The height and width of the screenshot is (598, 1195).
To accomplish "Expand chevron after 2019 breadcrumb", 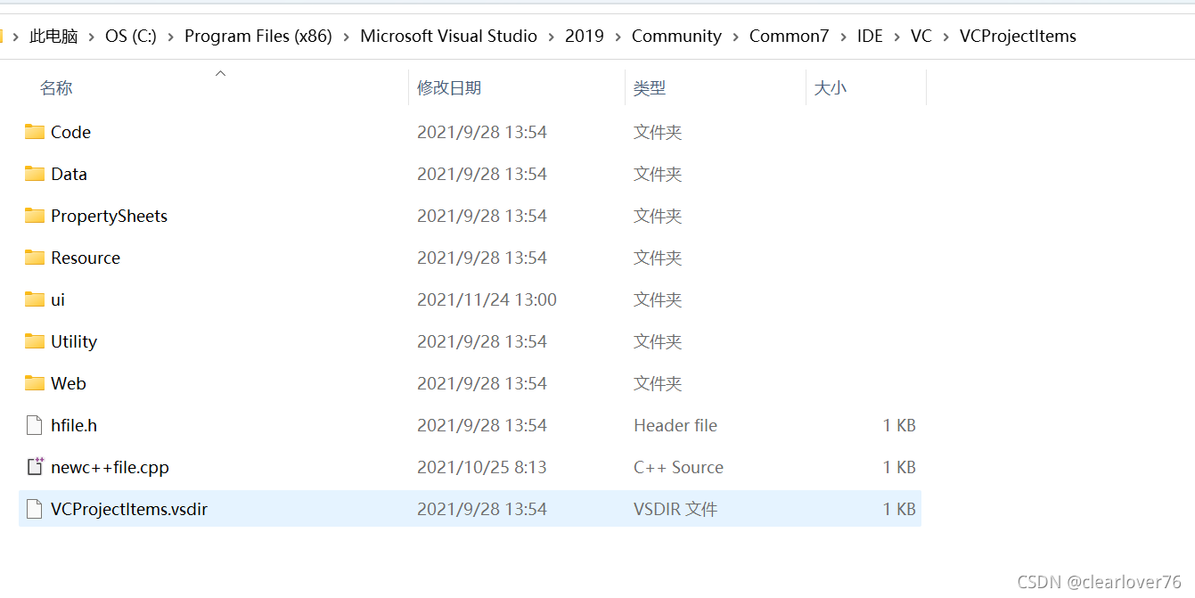I will click(618, 37).
